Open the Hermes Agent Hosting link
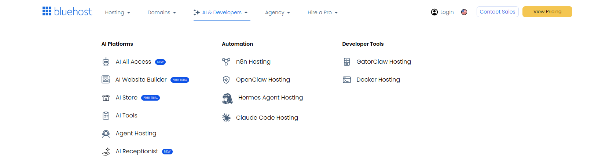This screenshot has width=602, height=165. [x=271, y=98]
